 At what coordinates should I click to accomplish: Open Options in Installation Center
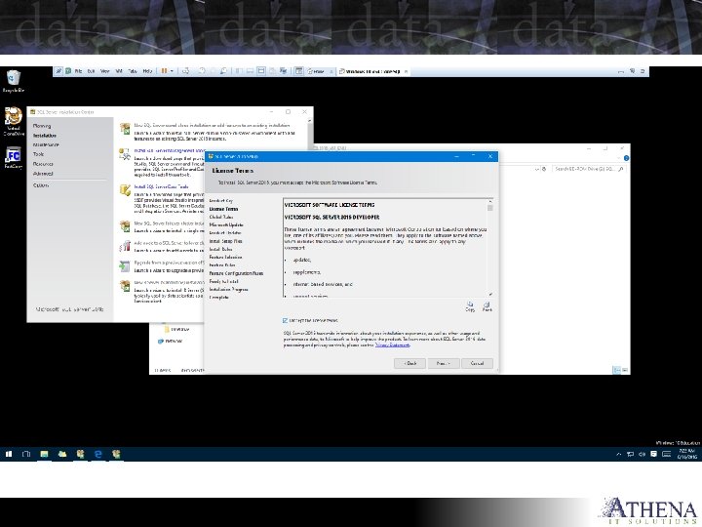(x=41, y=185)
